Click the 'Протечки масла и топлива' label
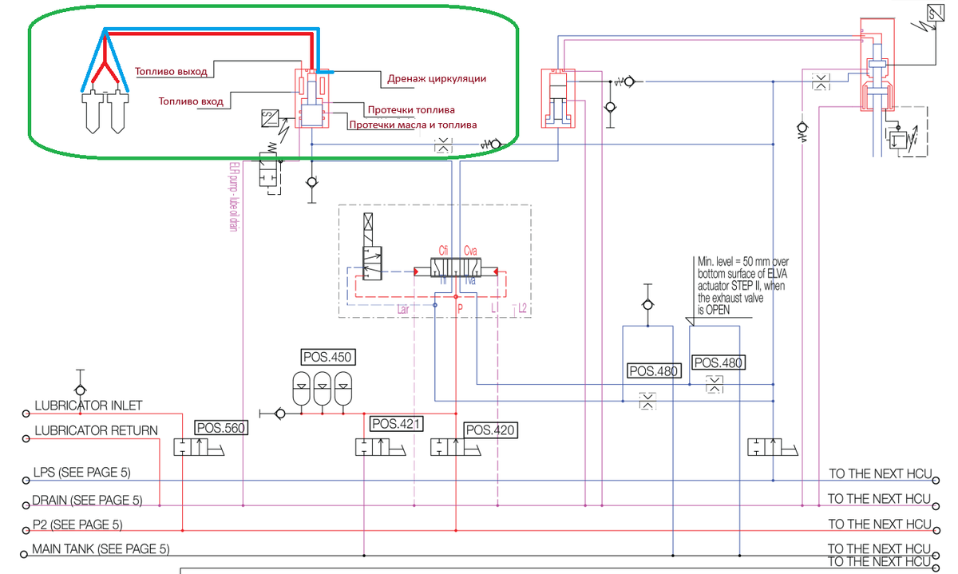 tap(414, 125)
